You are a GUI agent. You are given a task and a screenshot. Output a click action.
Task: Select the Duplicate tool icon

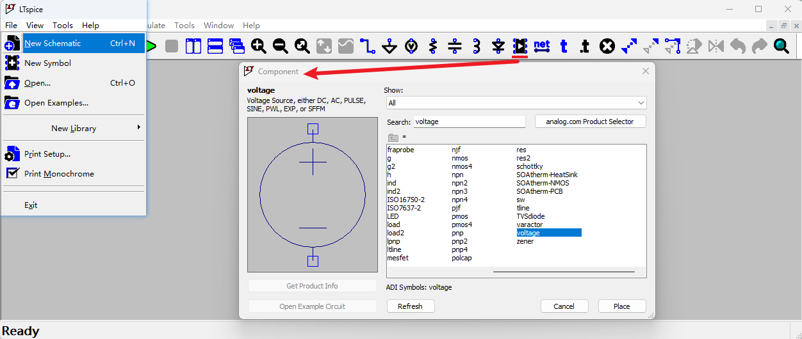point(629,46)
